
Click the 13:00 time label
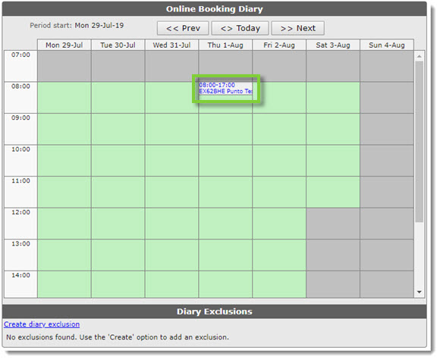(x=20, y=243)
